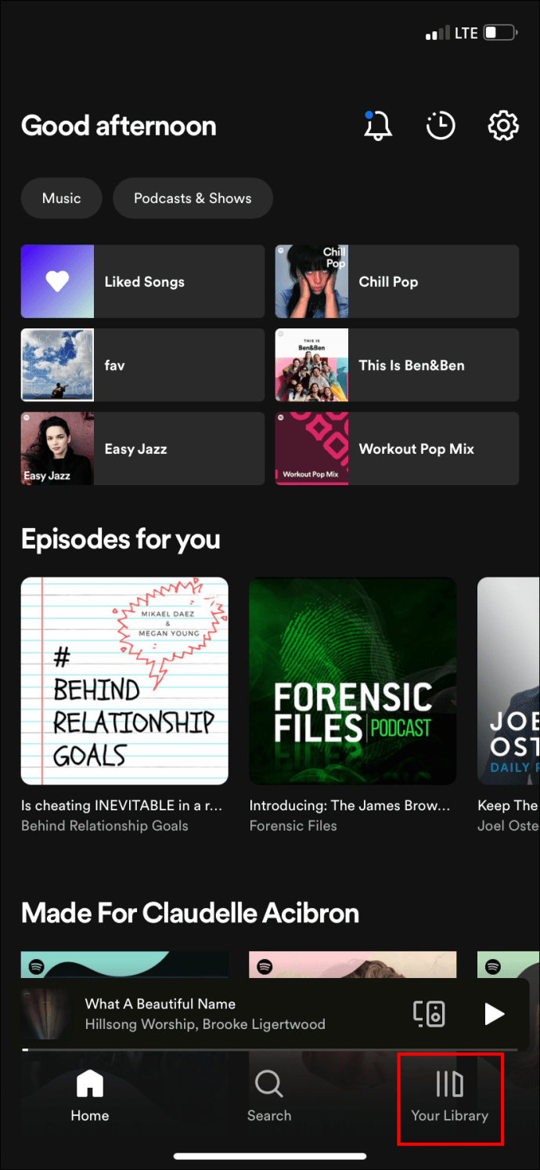Open the This Is Ben&Ben shortcut

tap(397, 365)
